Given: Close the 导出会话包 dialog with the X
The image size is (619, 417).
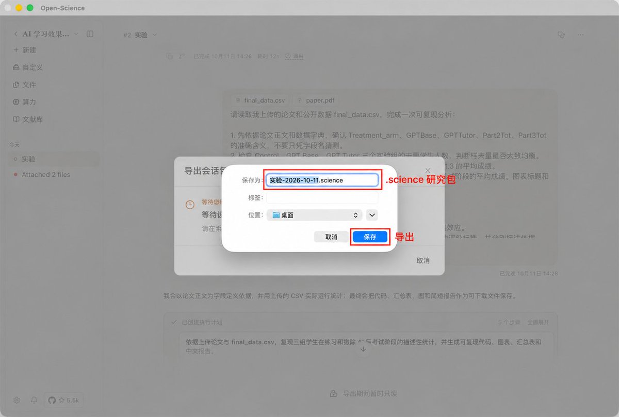Looking at the screenshot, I should tap(428, 170).
